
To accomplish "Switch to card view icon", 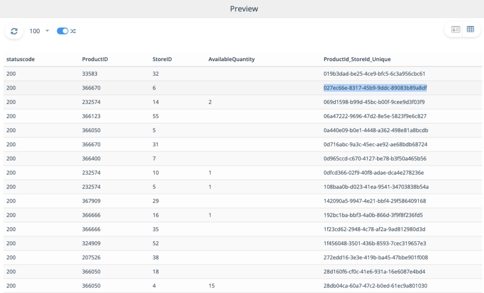I will point(456,29).
